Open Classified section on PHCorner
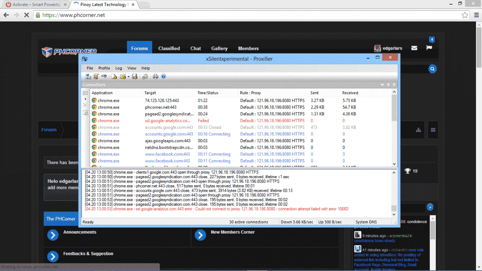 [169, 48]
